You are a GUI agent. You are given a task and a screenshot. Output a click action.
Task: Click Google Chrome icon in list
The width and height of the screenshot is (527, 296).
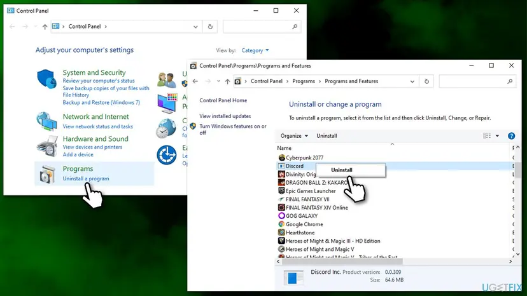tap(282, 224)
